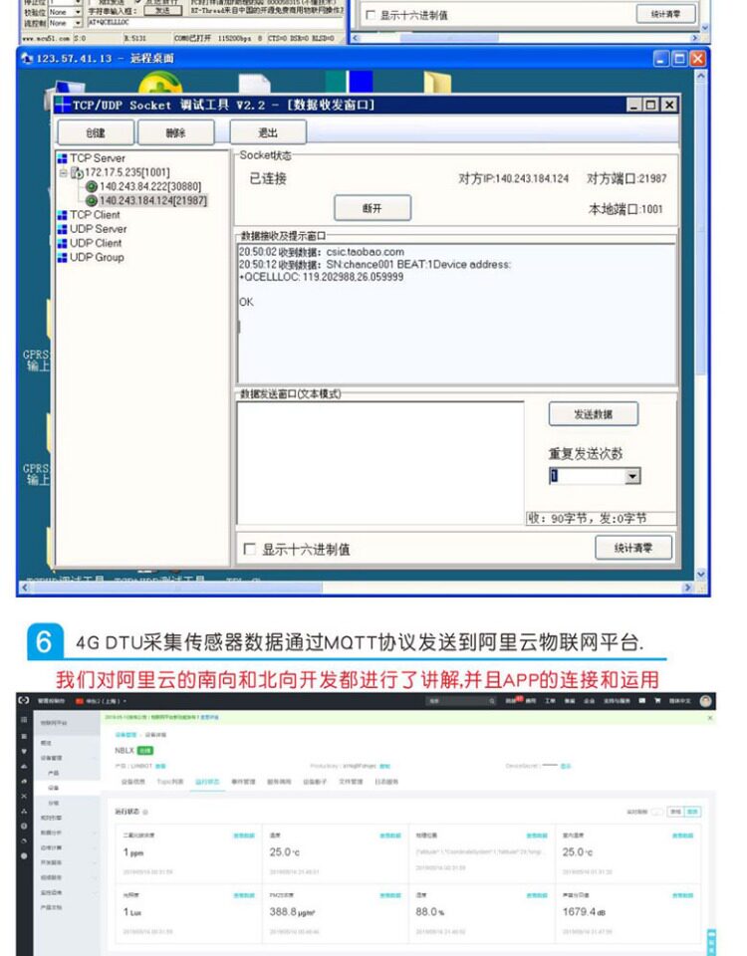This screenshot has width=747, height=956.
Task: Switch to the 服务调用 tab
Action: click(279, 782)
